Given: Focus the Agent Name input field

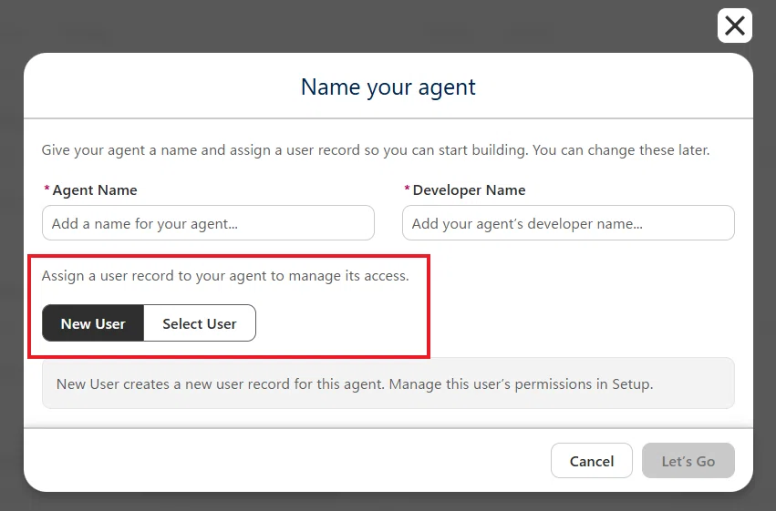Looking at the screenshot, I should pyautogui.click(x=208, y=223).
